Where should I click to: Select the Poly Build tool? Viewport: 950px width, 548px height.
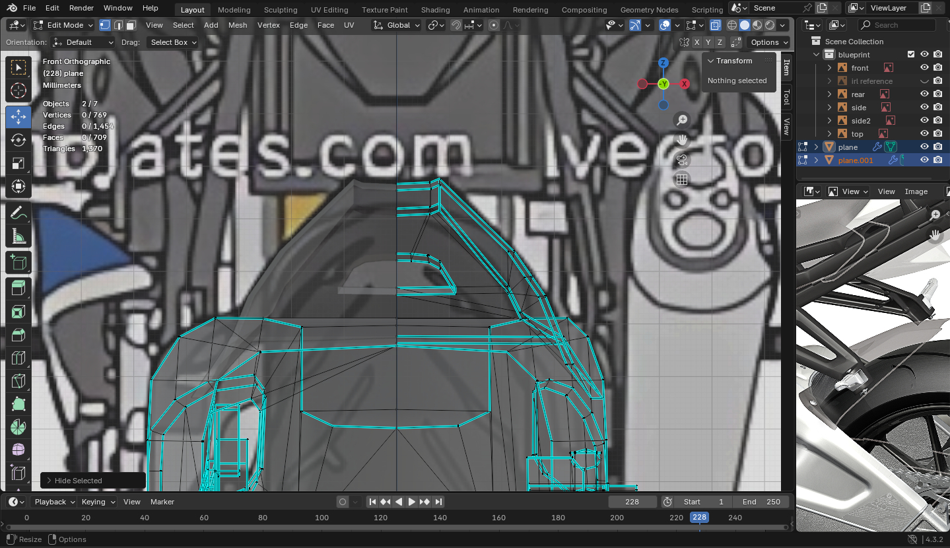click(18, 404)
